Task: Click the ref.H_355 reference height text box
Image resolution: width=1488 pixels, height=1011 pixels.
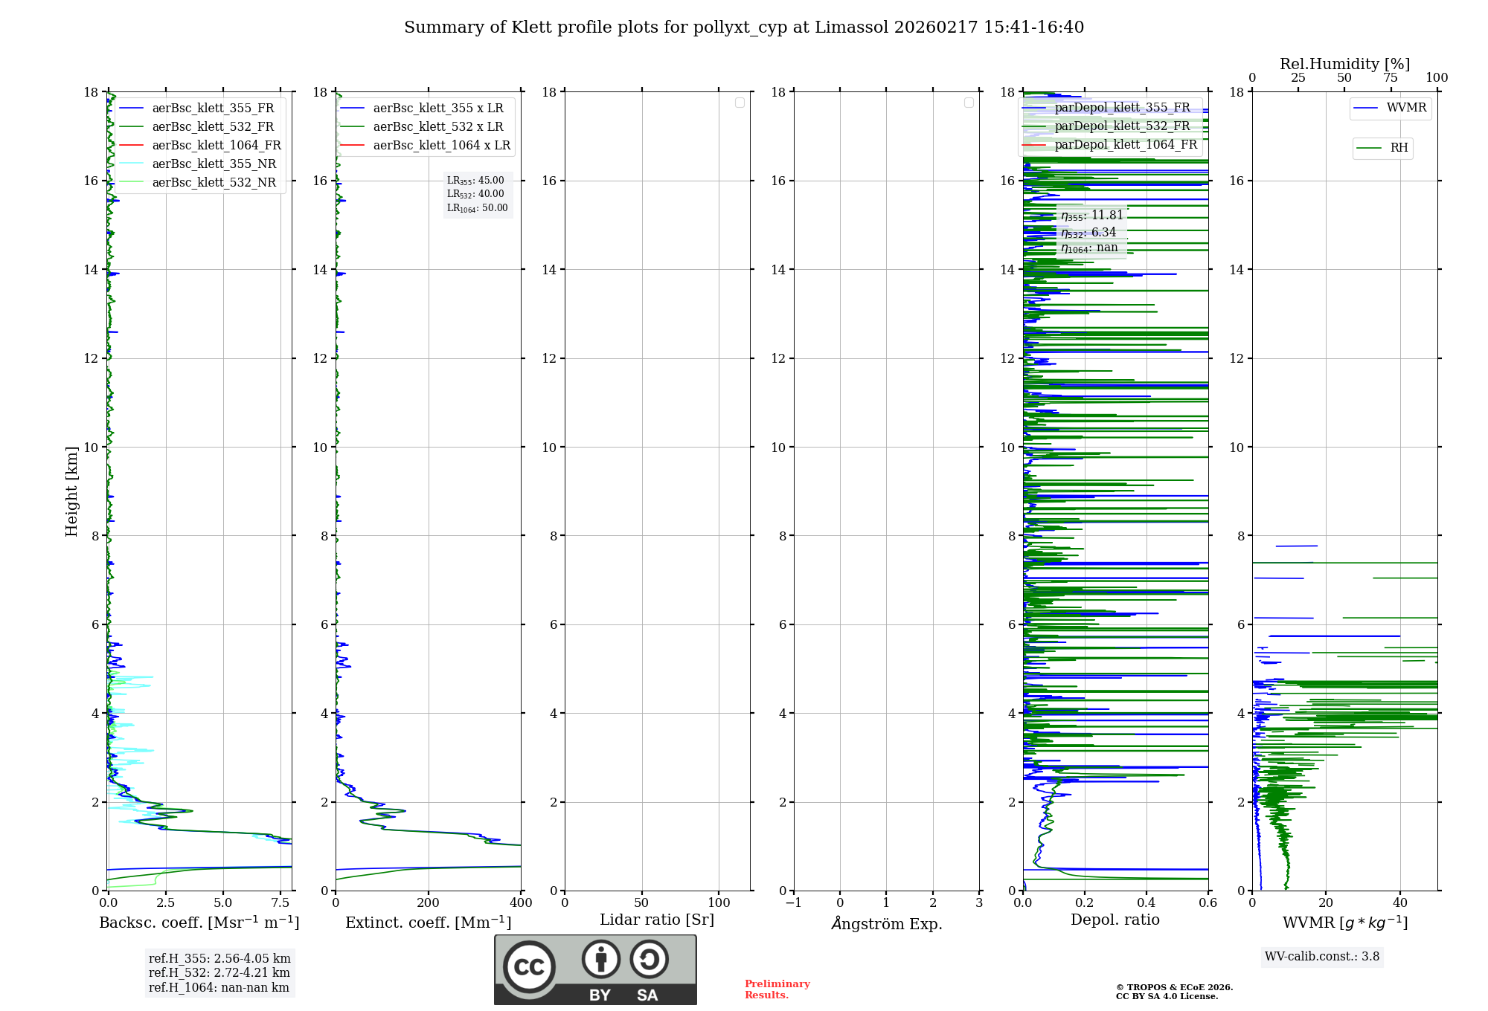Action: (x=219, y=972)
